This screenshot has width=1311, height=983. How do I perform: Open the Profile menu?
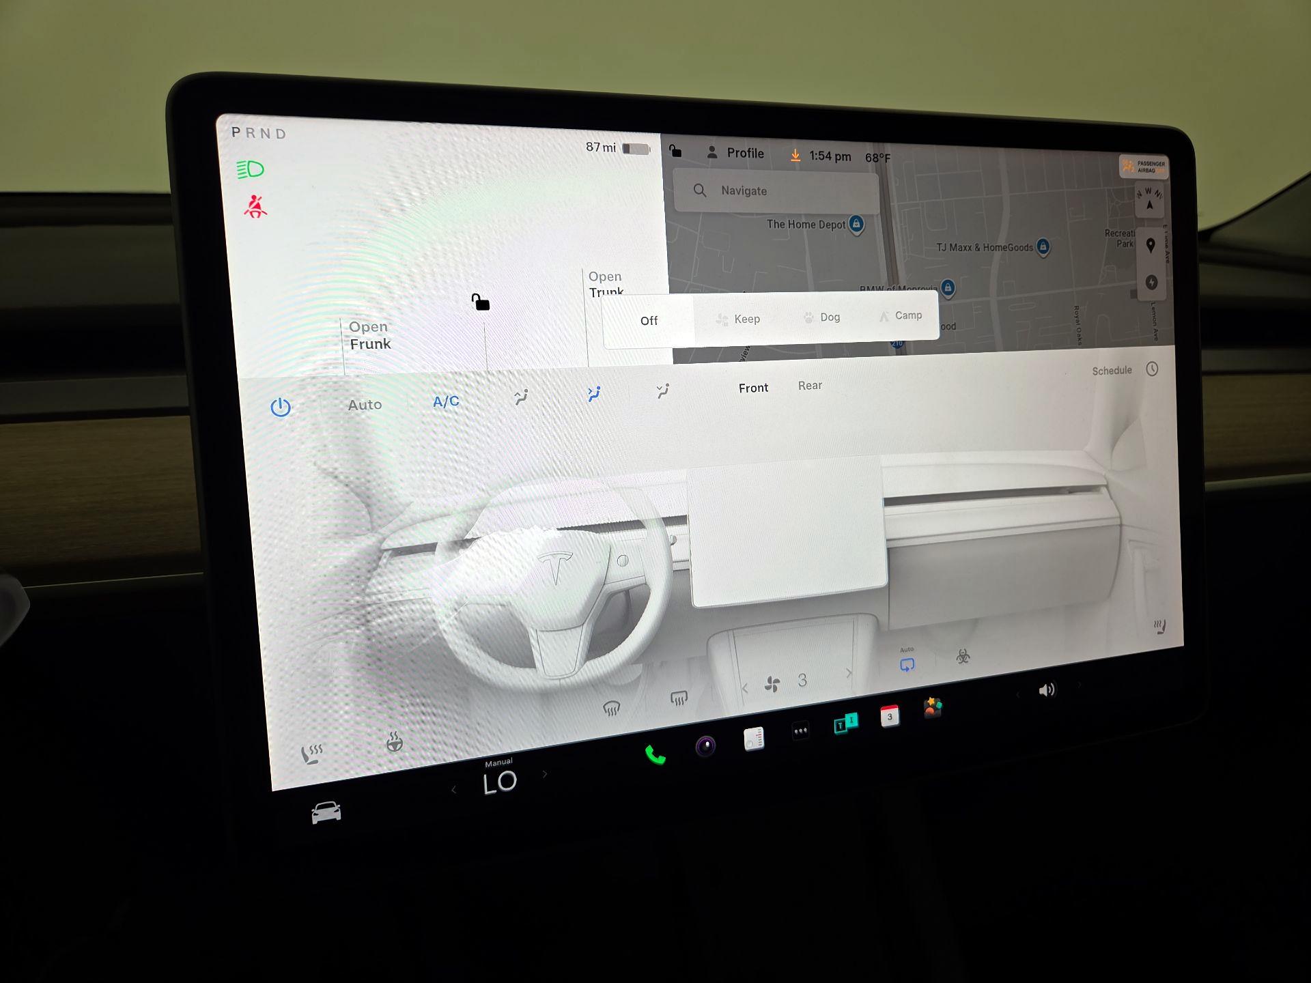(x=744, y=152)
